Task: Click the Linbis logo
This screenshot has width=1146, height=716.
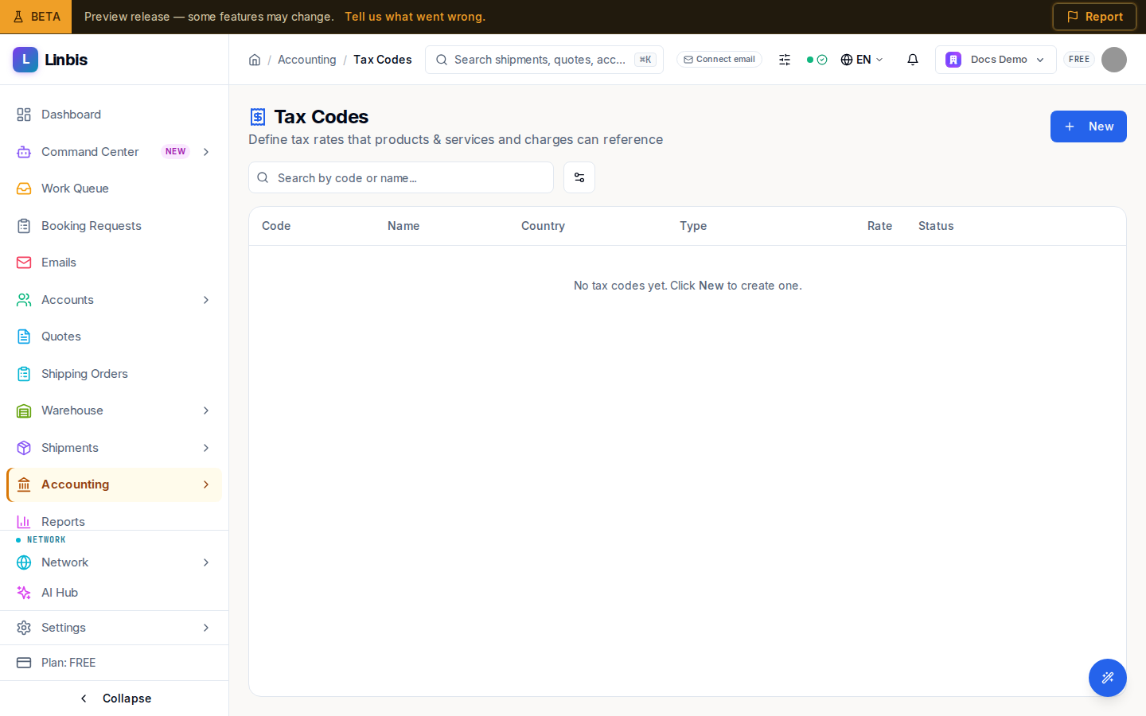Action: (50, 60)
